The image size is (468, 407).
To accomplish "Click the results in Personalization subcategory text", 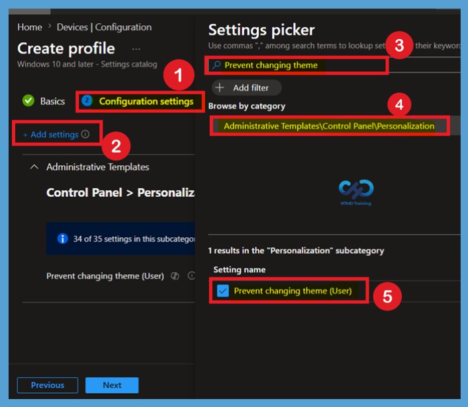I will pyautogui.click(x=296, y=250).
